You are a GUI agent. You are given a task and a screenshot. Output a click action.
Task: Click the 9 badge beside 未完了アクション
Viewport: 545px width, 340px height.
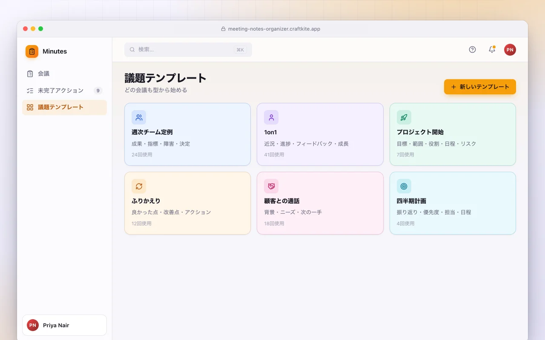coord(98,91)
